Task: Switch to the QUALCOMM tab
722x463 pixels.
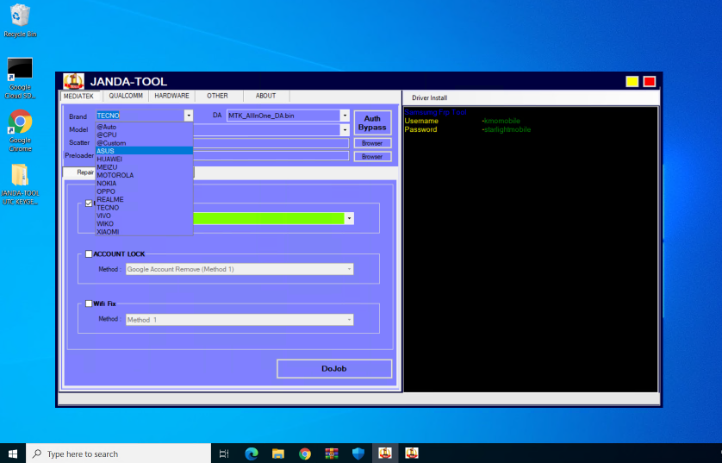Action: [x=126, y=96]
